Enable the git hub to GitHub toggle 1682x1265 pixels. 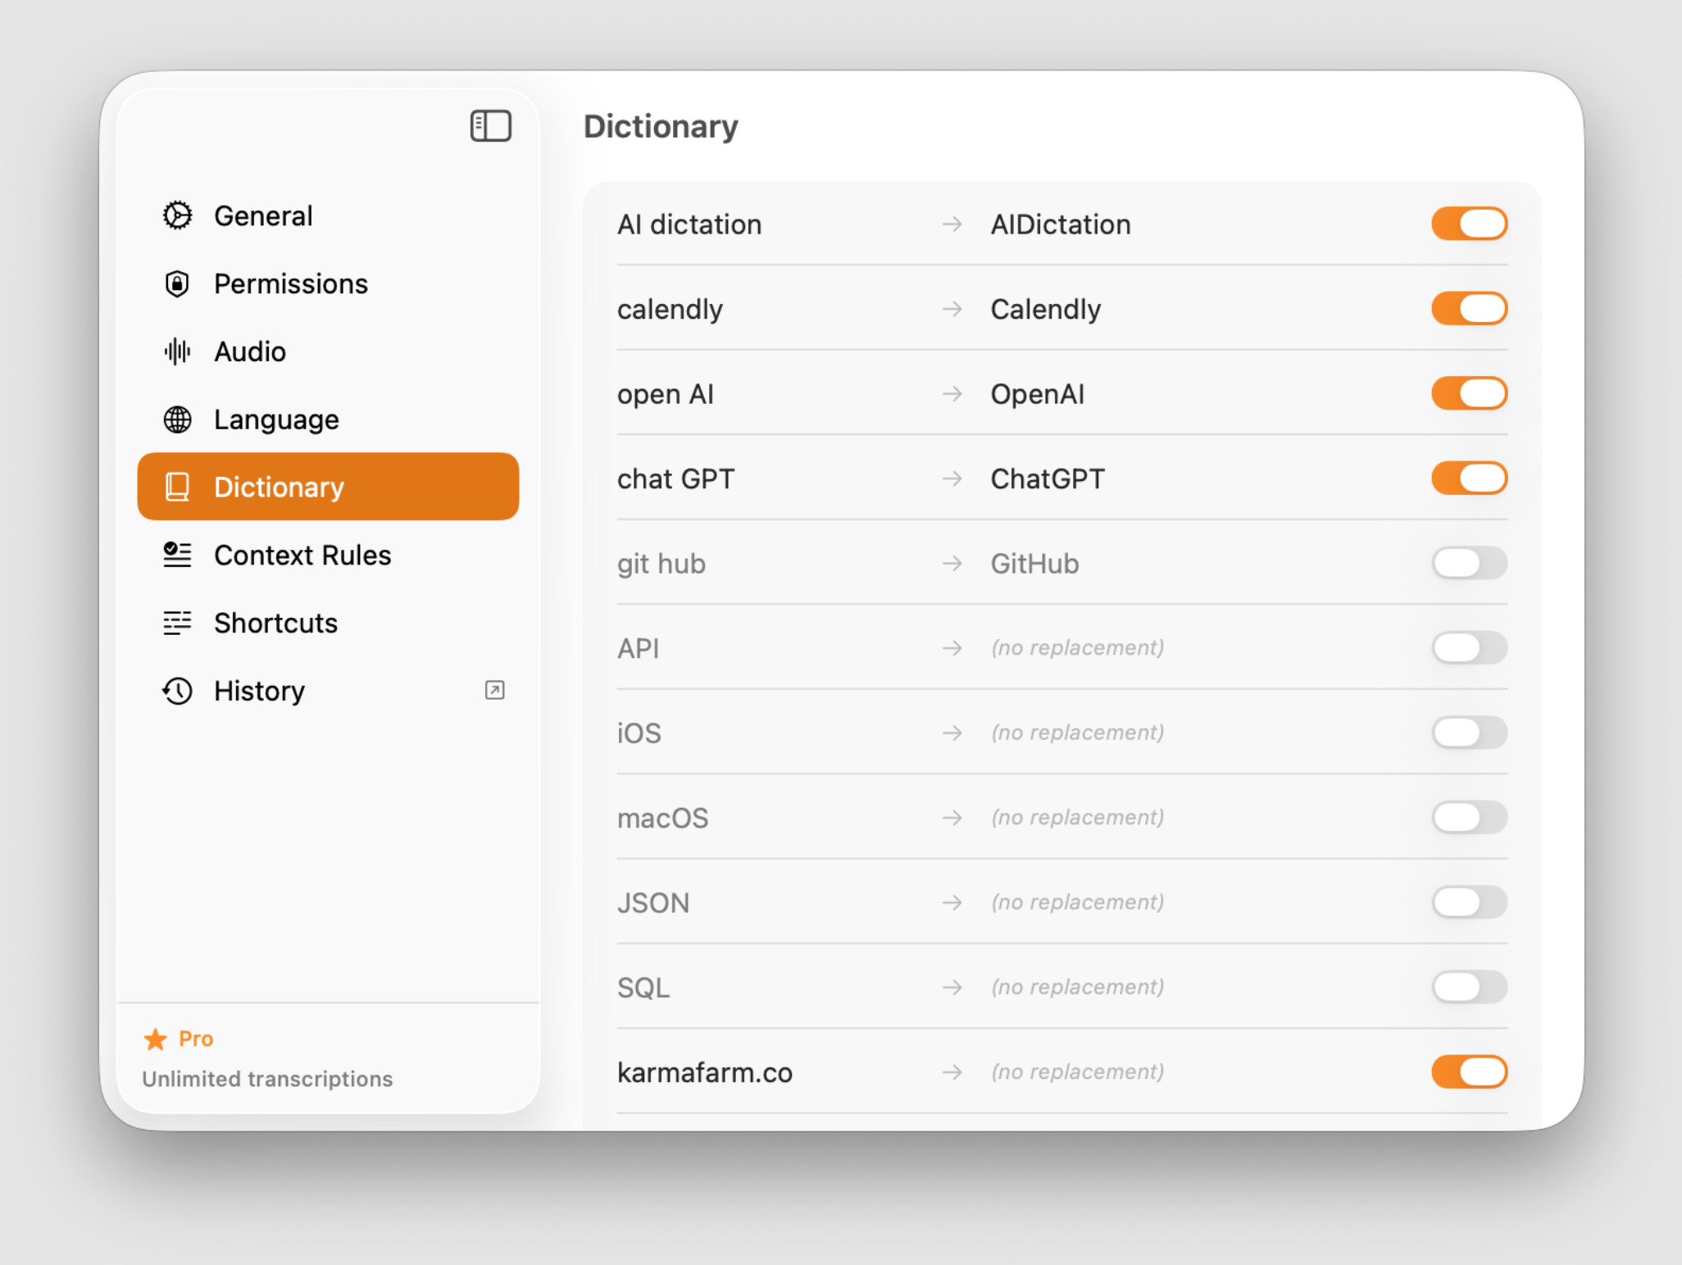(1468, 563)
